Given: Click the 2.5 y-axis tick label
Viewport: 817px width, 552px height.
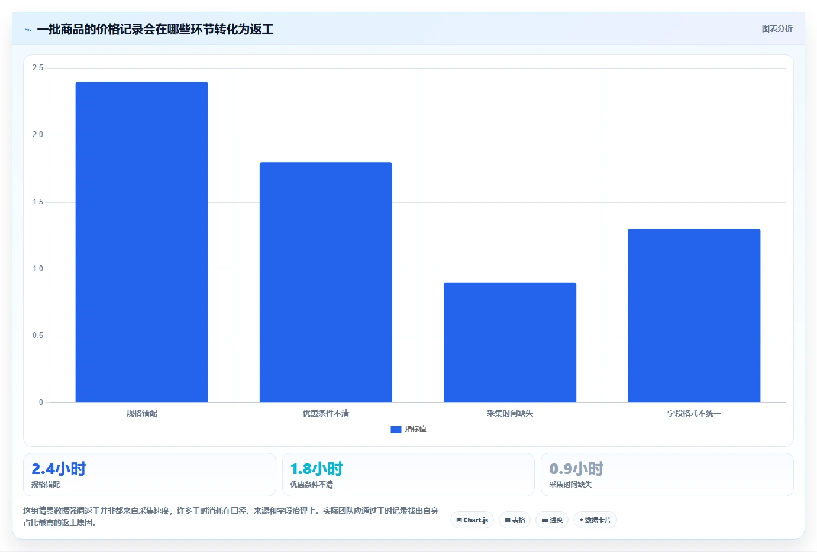Looking at the screenshot, I should pyautogui.click(x=38, y=68).
